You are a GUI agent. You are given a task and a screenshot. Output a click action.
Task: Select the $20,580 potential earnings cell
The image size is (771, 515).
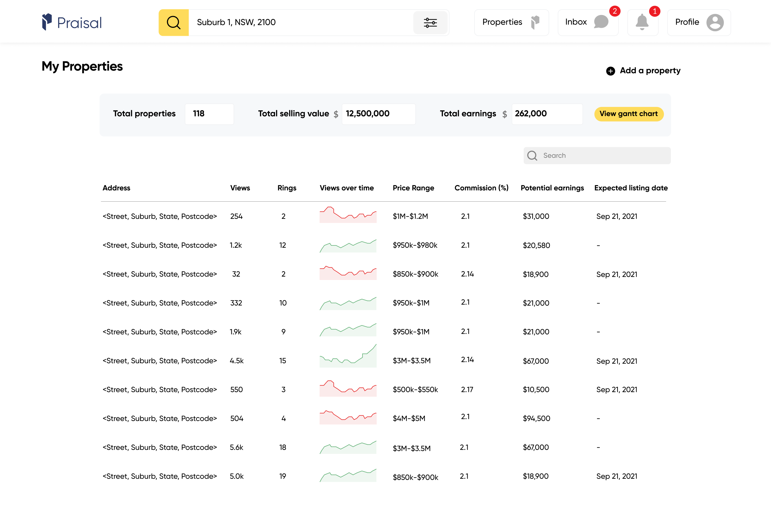(x=536, y=245)
